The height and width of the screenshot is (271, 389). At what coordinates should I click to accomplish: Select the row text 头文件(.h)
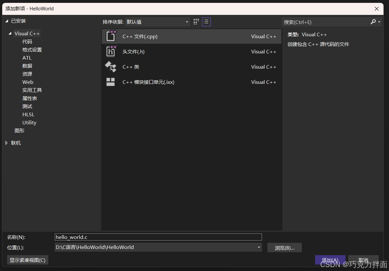click(x=134, y=52)
